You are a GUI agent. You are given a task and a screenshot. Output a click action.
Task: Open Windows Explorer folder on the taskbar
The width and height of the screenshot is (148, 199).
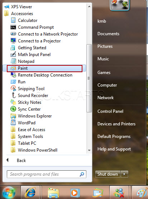point(53,193)
